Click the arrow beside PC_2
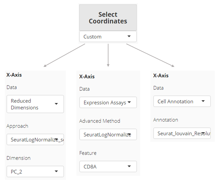The width and height of the screenshot is (216, 182). click(x=56, y=171)
